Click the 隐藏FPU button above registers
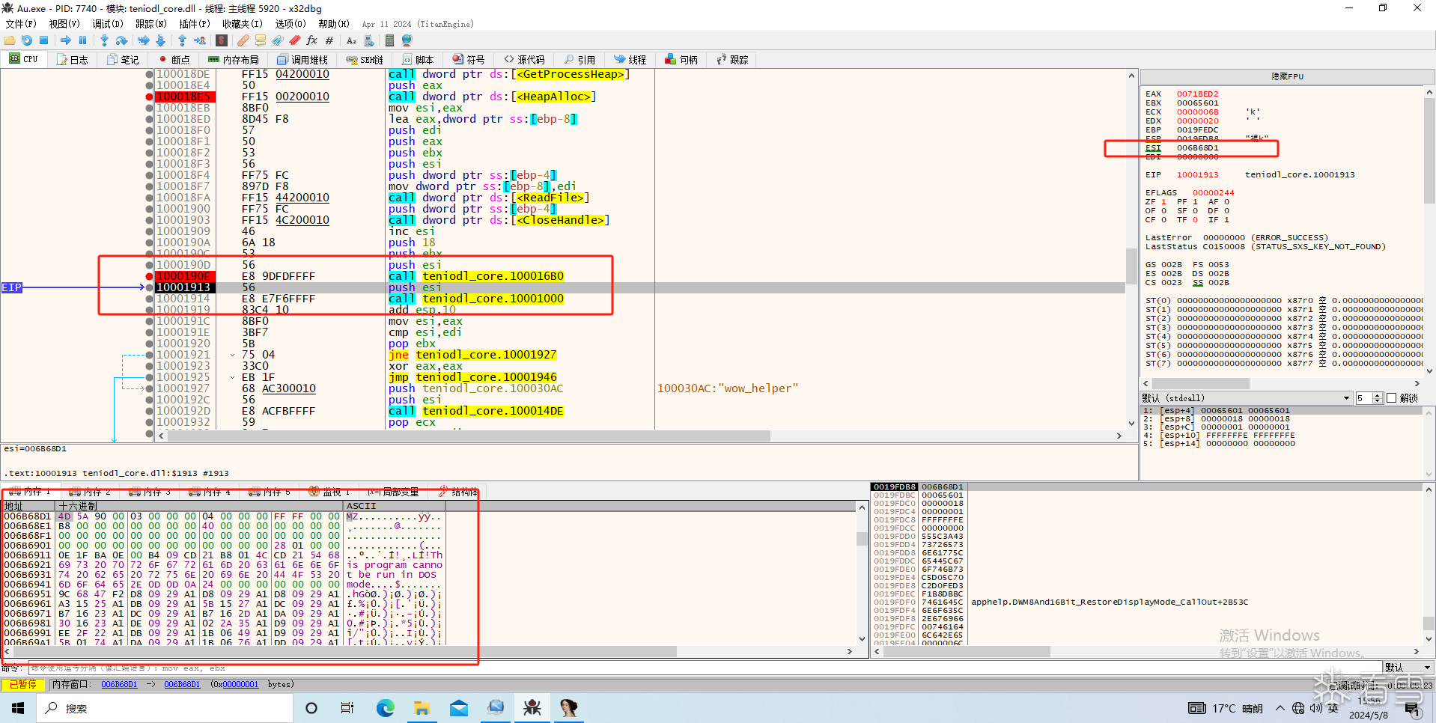 click(x=1287, y=76)
